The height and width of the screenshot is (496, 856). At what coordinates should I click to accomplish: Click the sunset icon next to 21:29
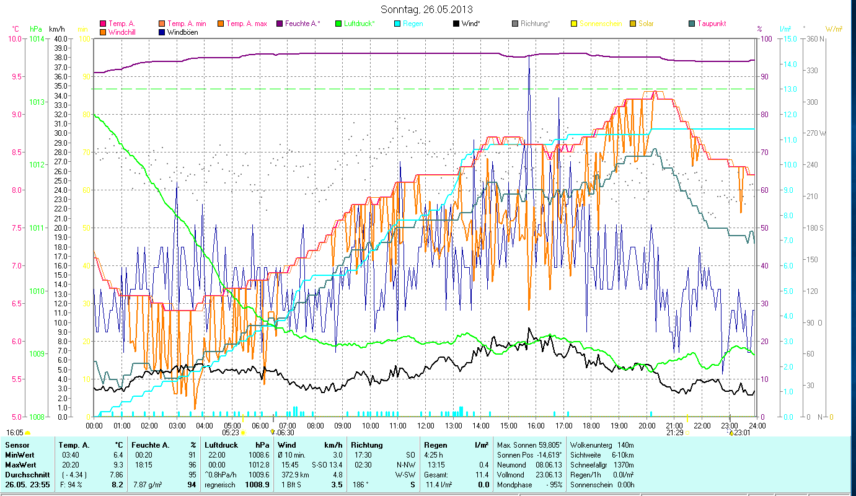pyautogui.click(x=687, y=433)
